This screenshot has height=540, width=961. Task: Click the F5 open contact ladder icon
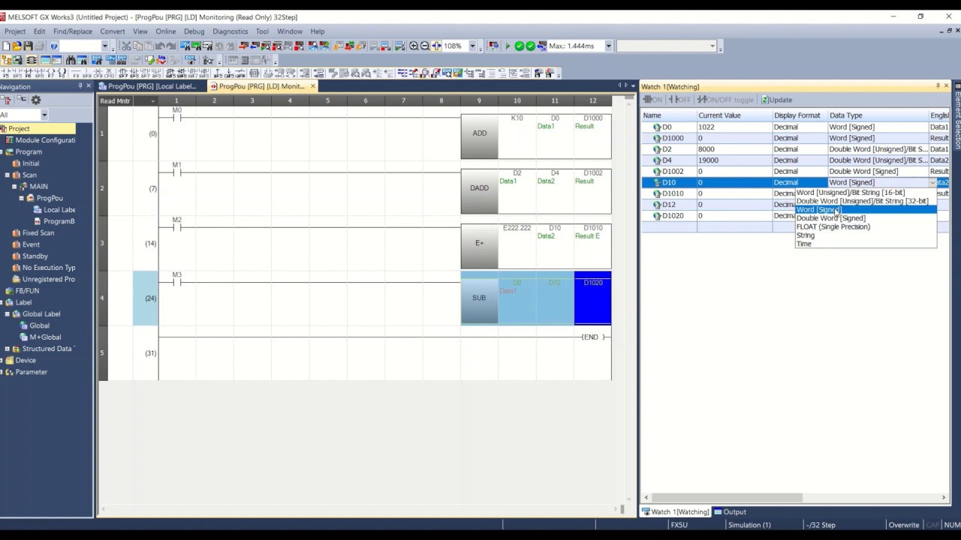6,73
